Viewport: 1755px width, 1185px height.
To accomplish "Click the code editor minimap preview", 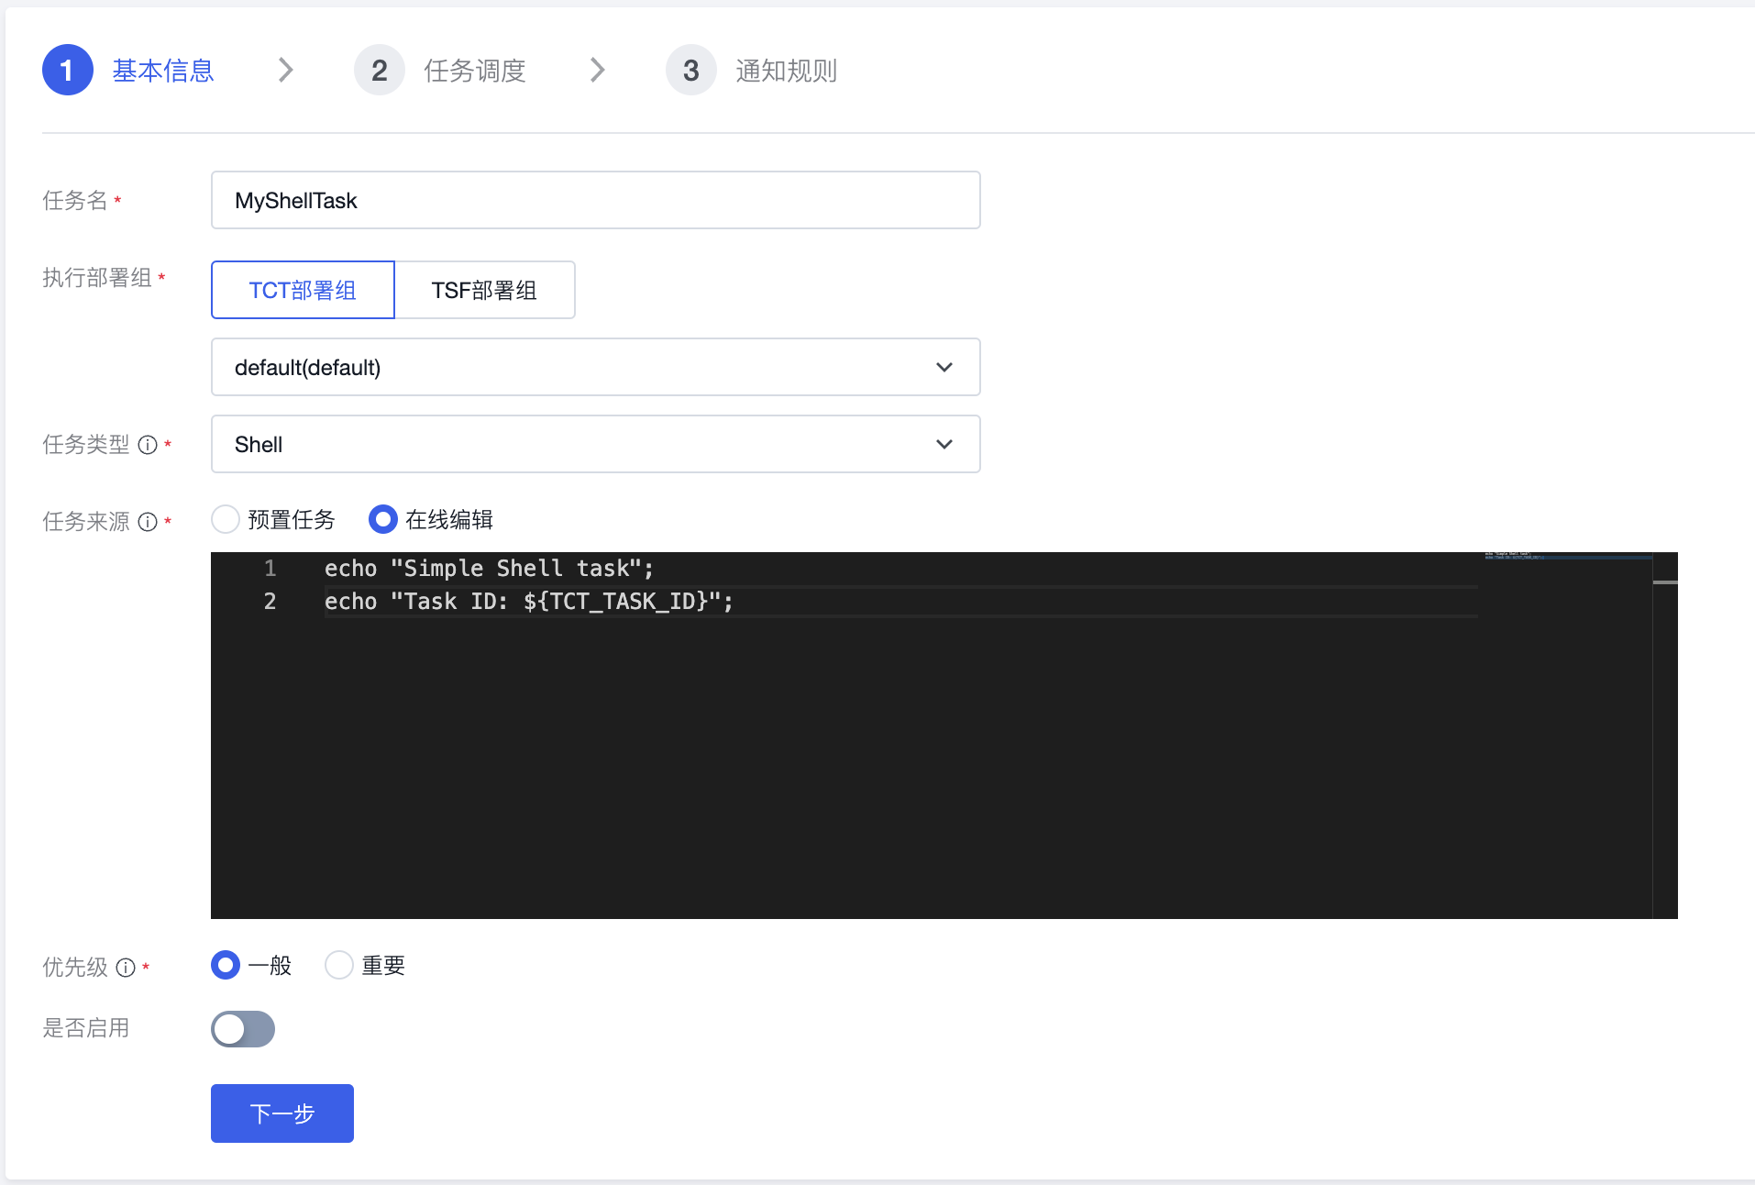I will pos(1568,556).
